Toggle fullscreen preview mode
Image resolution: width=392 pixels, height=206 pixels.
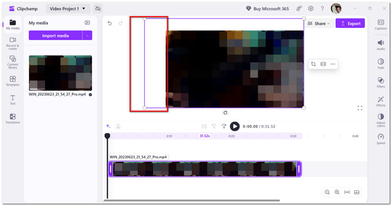(360, 108)
